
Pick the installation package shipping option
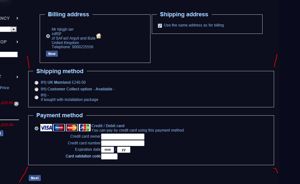36,97
